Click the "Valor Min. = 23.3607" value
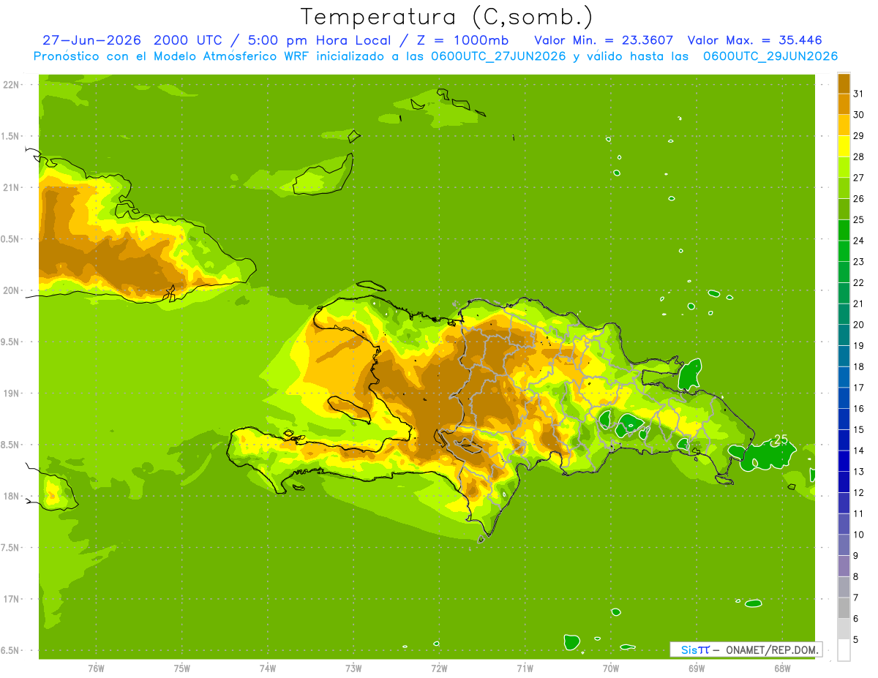This screenshot has height=678, width=878. coord(604,40)
